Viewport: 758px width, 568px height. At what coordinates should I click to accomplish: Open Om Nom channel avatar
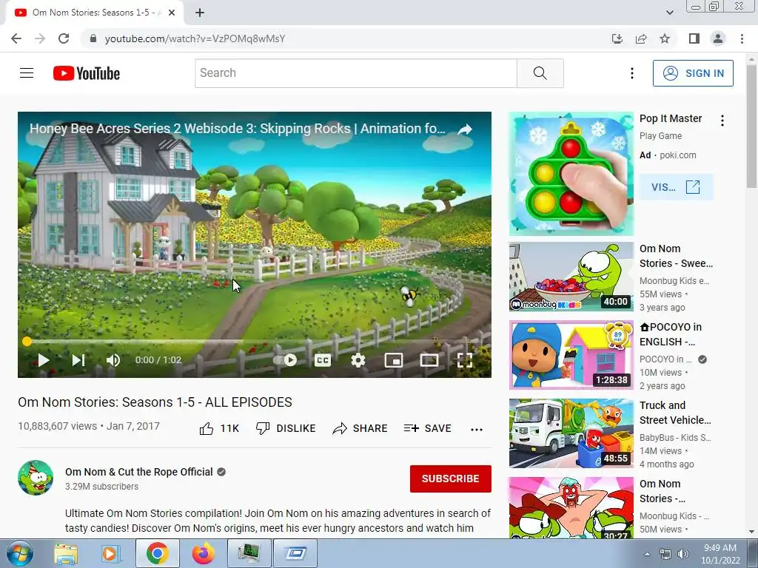(36, 478)
